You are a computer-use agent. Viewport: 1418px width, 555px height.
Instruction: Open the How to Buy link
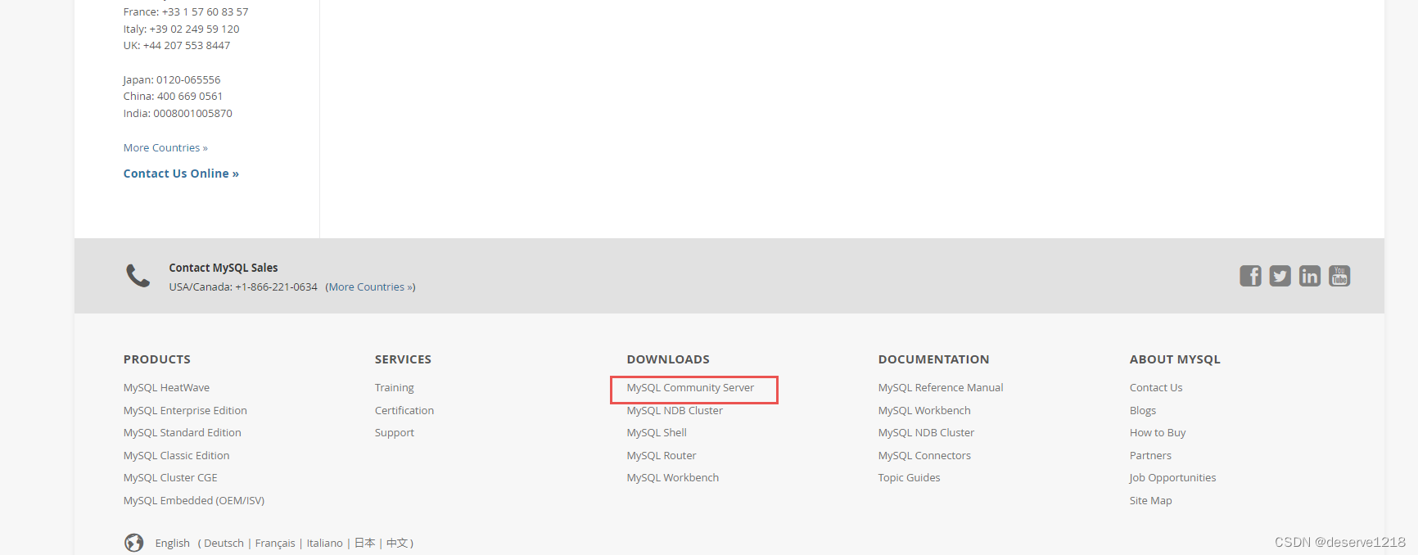[1158, 433]
